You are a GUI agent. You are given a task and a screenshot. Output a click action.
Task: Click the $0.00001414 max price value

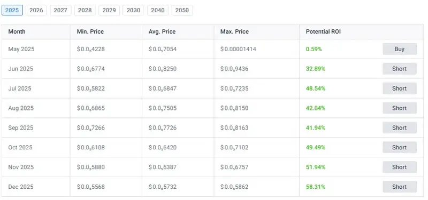(238, 49)
